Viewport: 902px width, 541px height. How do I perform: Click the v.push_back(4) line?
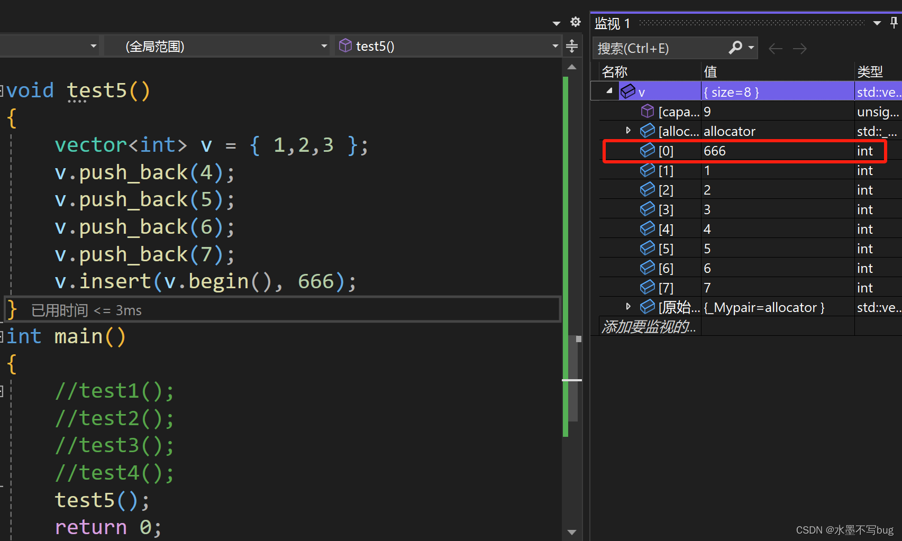tap(144, 172)
